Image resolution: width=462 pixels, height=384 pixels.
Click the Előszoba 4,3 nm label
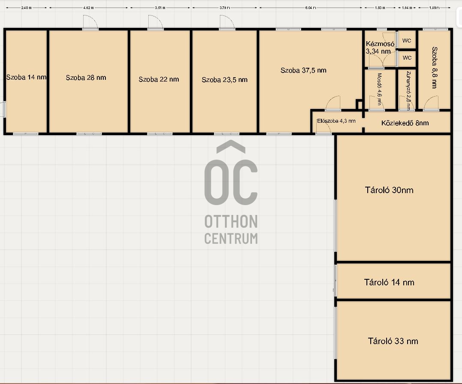coord(336,121)
